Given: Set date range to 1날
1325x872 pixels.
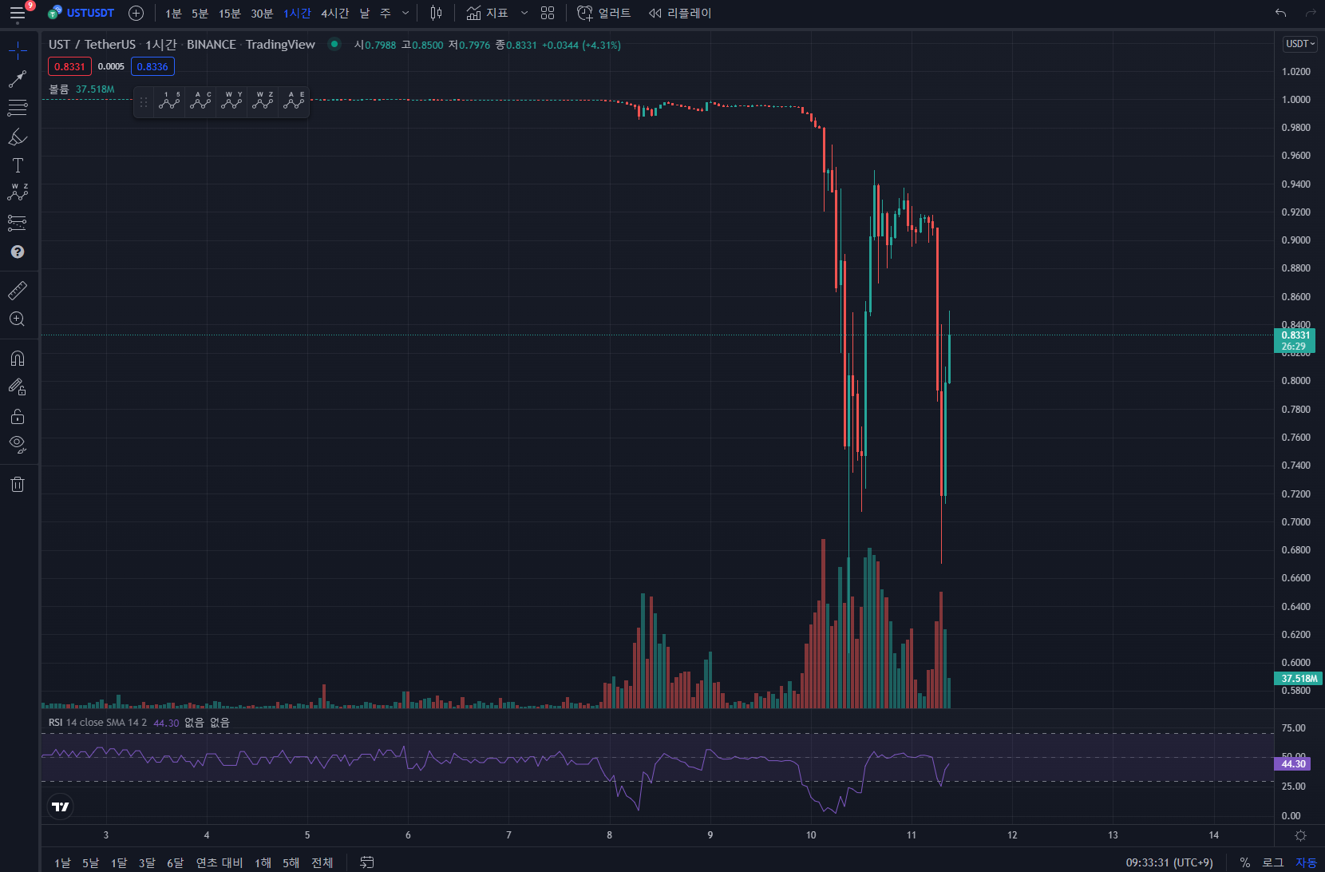Looking at the screenshot, I should pyautogui.click(x=62, y=862).
